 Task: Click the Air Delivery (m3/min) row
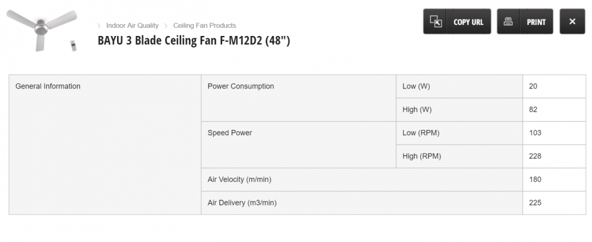[x=242, y=203]
